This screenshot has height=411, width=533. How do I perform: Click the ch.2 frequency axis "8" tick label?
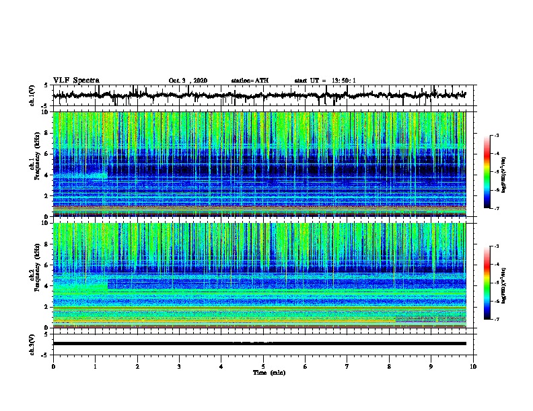(x=47, y=244)
